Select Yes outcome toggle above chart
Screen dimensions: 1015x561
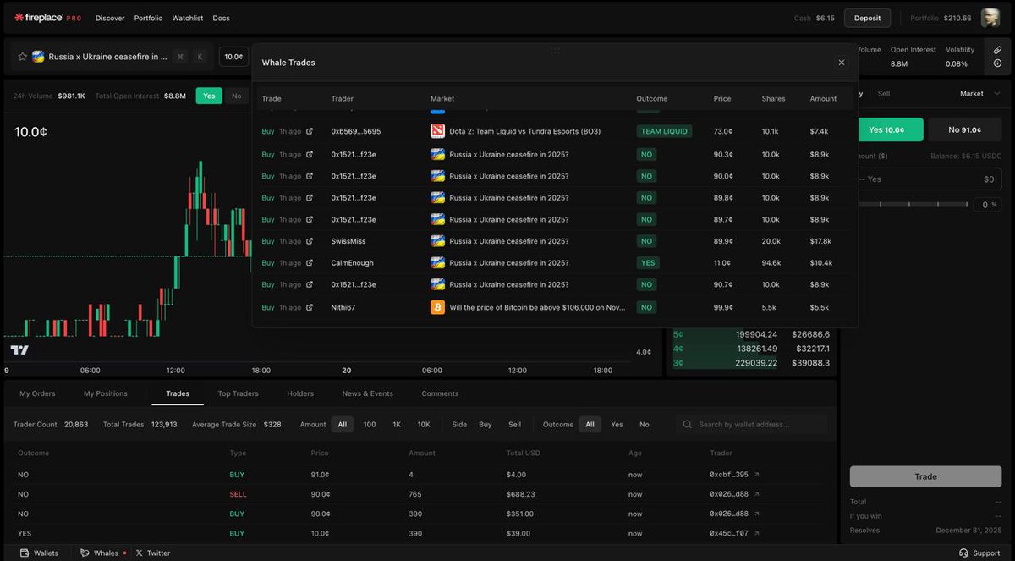[x=209, y=96]
